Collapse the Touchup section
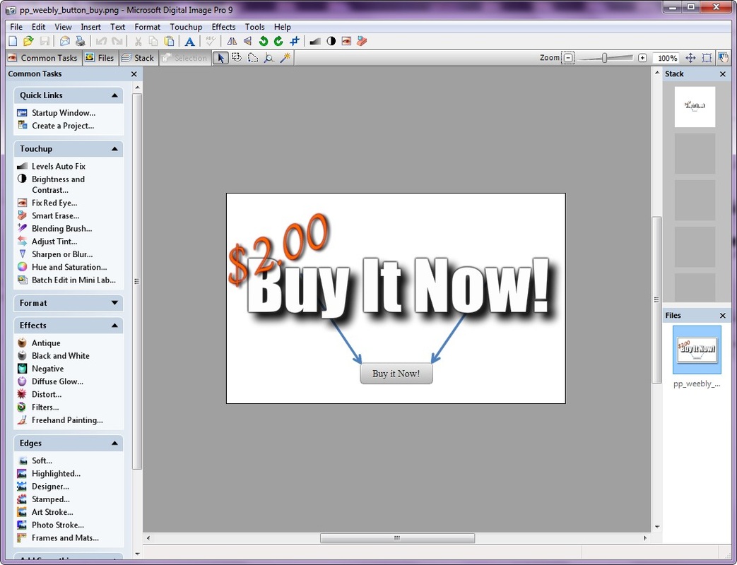This screenshot has height=565, width=737. (114, 149)
